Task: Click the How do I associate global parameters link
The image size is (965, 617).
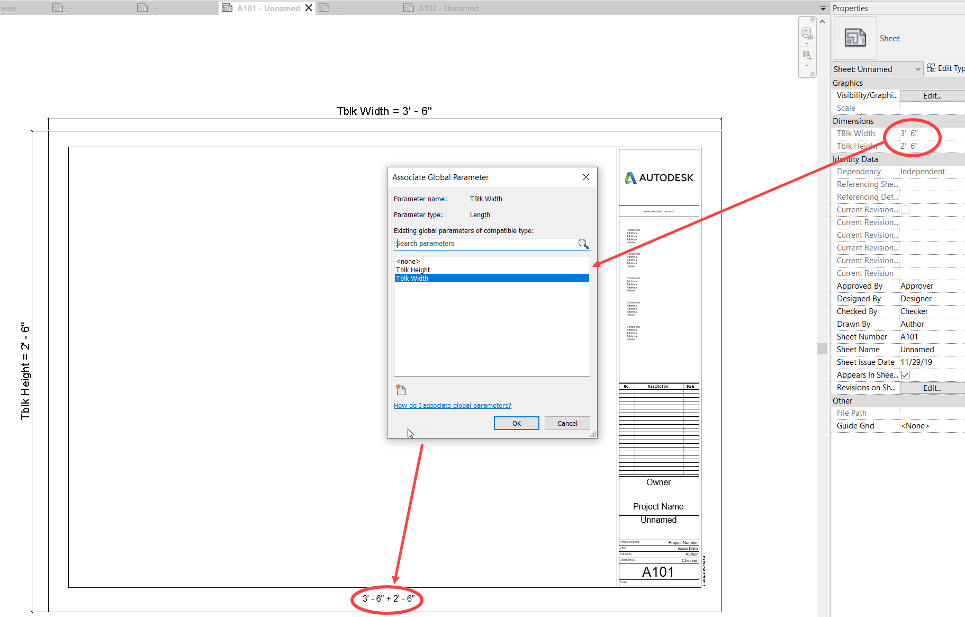Action: pyautogui.click(x=452, y=405)
